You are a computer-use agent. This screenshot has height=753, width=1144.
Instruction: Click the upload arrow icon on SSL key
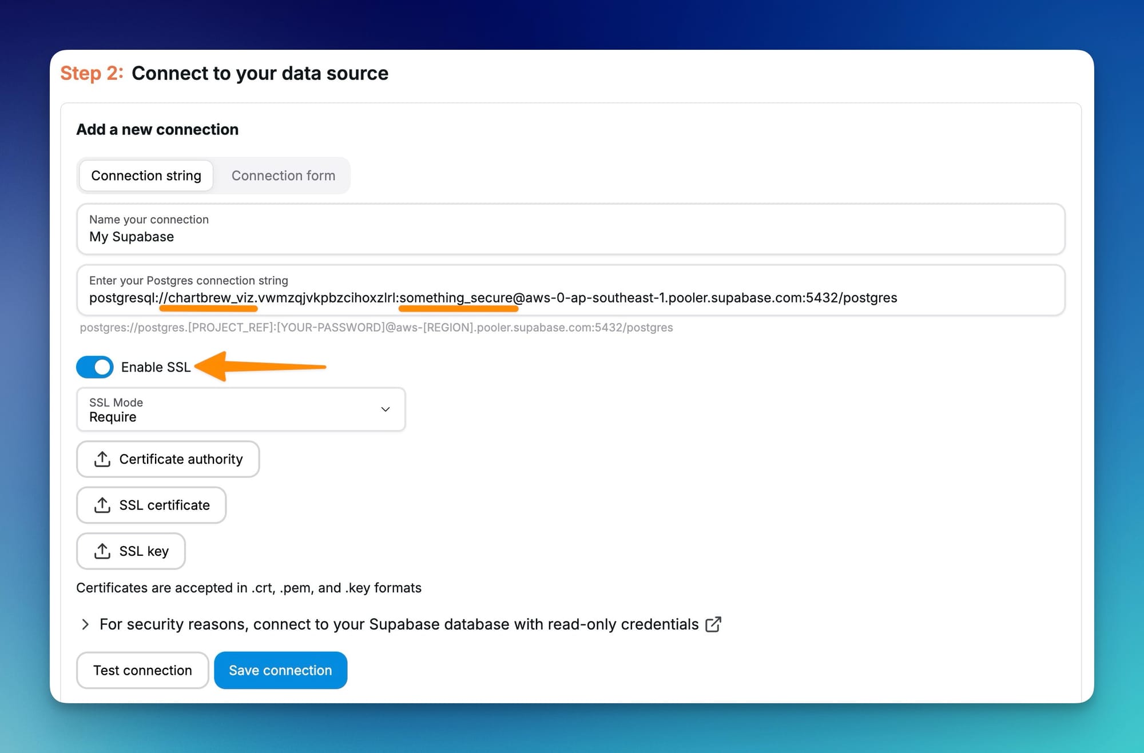click(102, 551)
